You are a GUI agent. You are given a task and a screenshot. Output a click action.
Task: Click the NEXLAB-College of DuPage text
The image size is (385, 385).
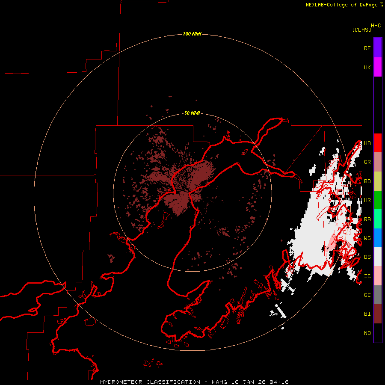341,5
